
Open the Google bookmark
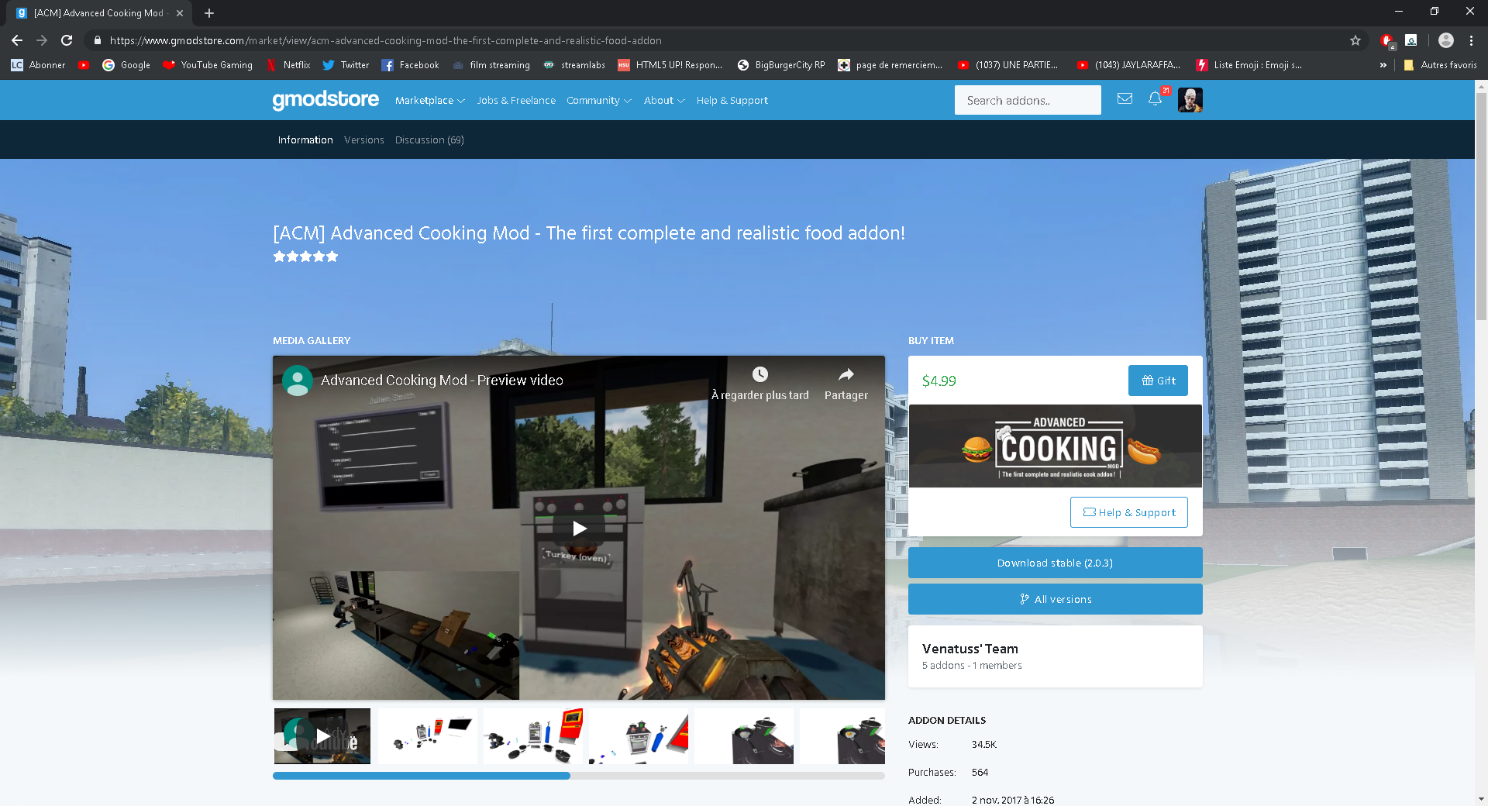126,65
